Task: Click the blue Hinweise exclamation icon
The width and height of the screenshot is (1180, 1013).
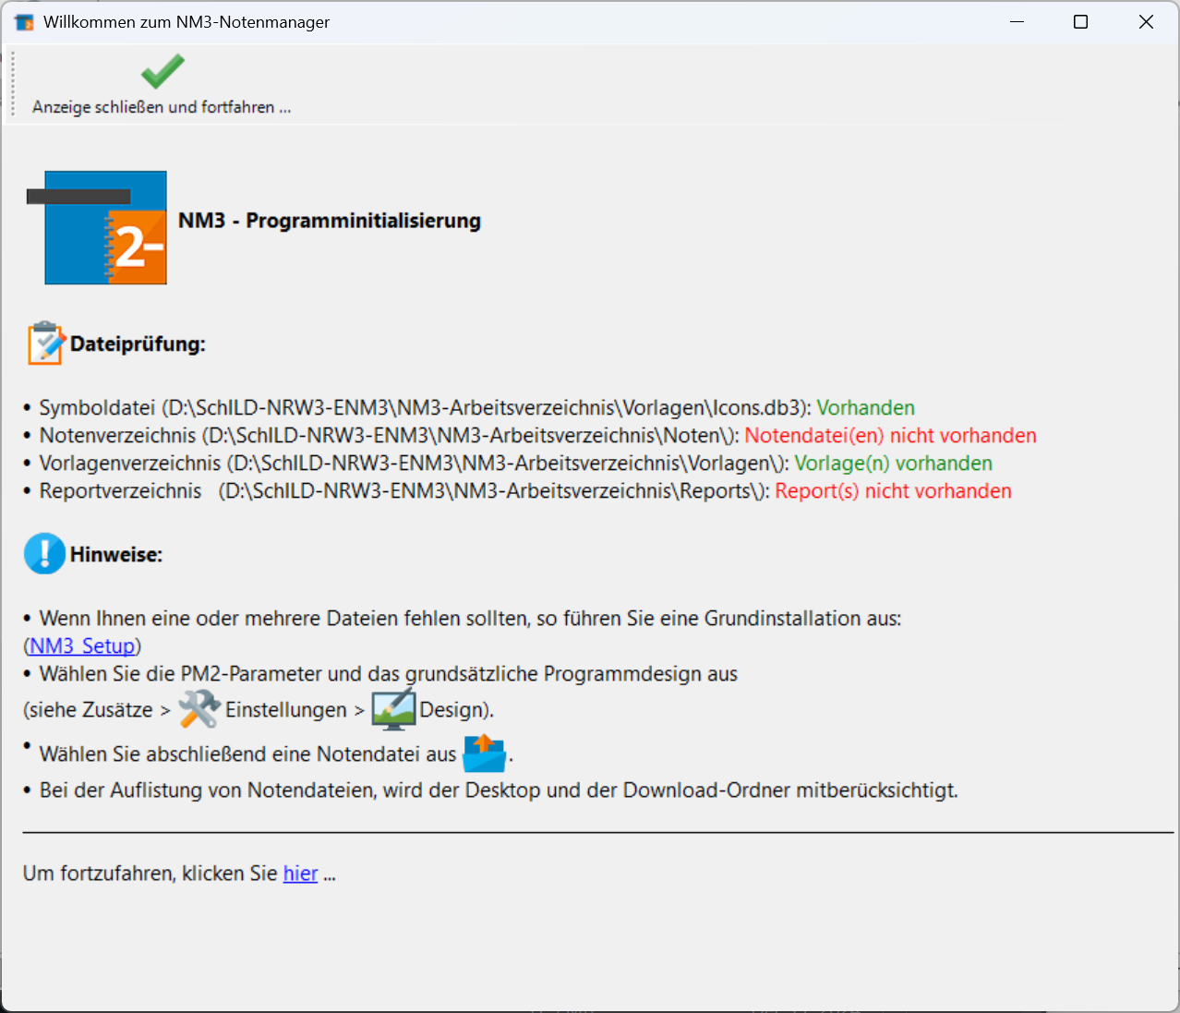Action: tap(44, 554)
